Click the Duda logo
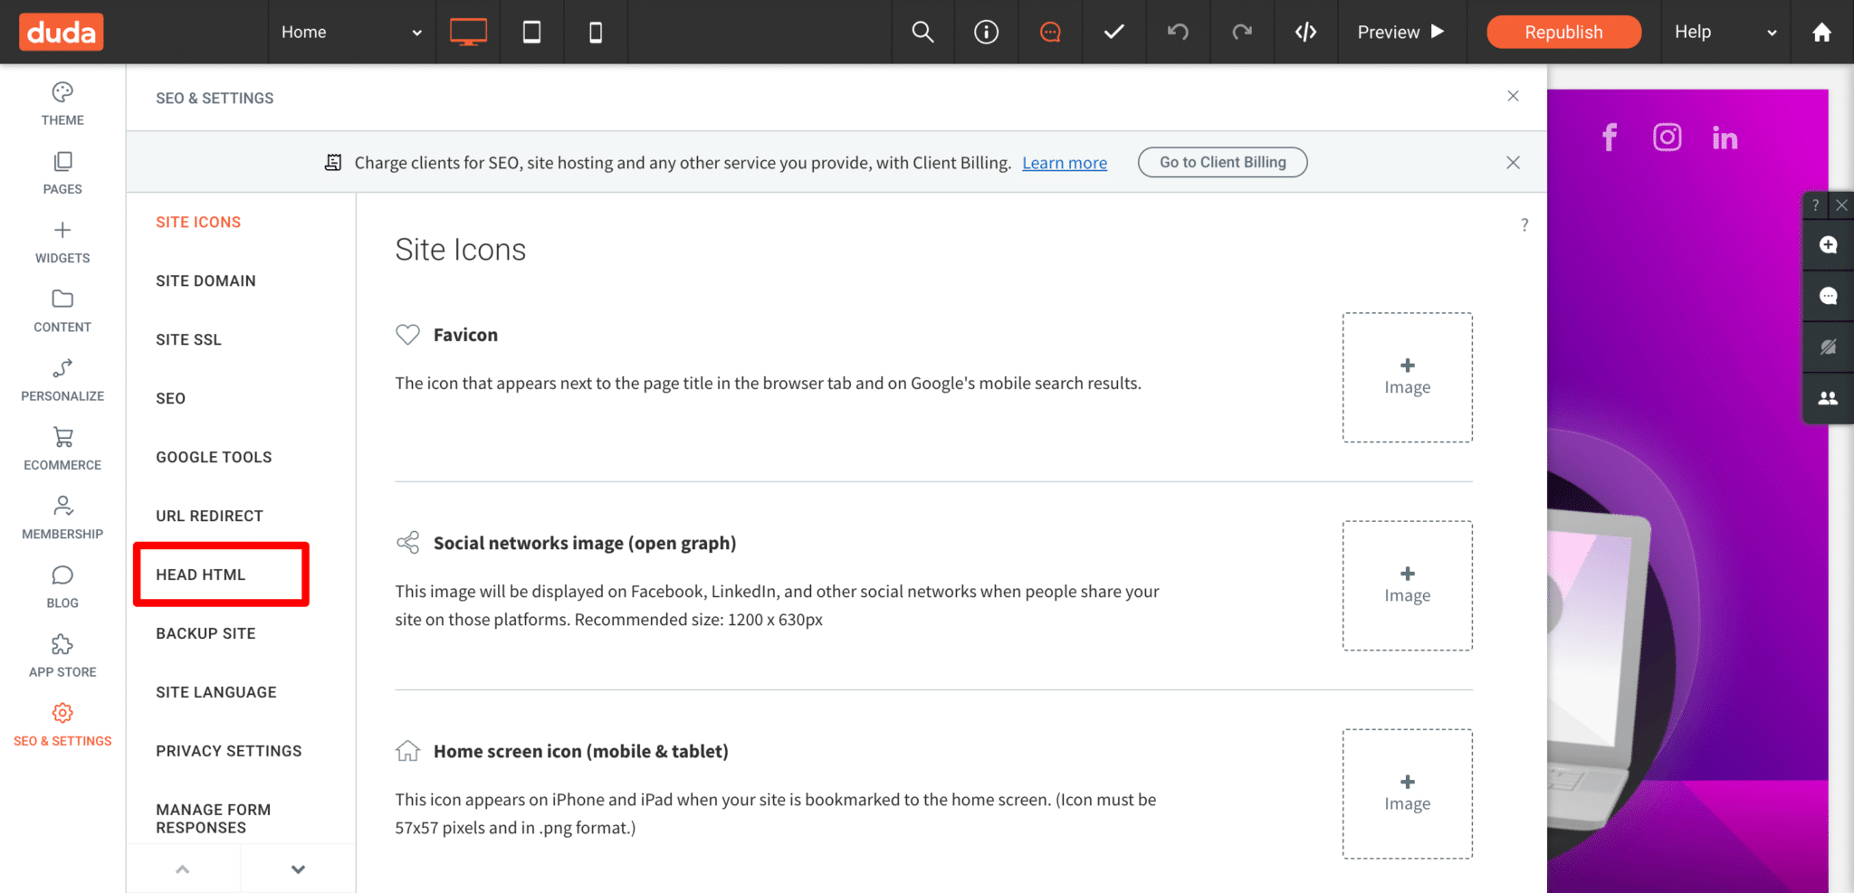This screenshot has height=893, width=1854. (x=62, y=32)
